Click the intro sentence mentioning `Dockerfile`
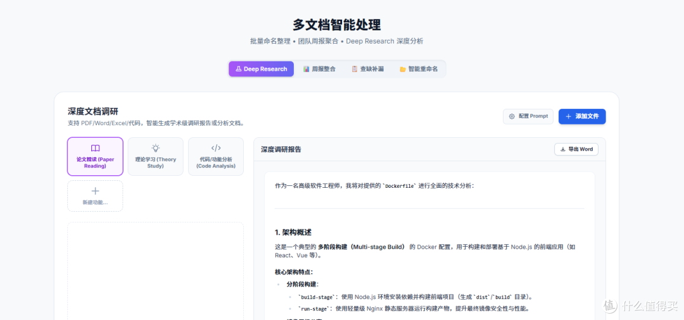 (374, 186)
